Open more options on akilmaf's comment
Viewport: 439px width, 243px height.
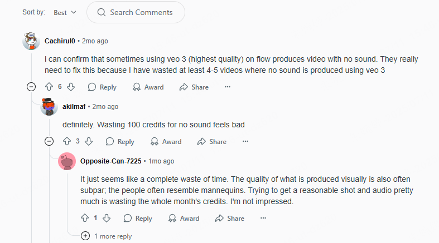245,141
